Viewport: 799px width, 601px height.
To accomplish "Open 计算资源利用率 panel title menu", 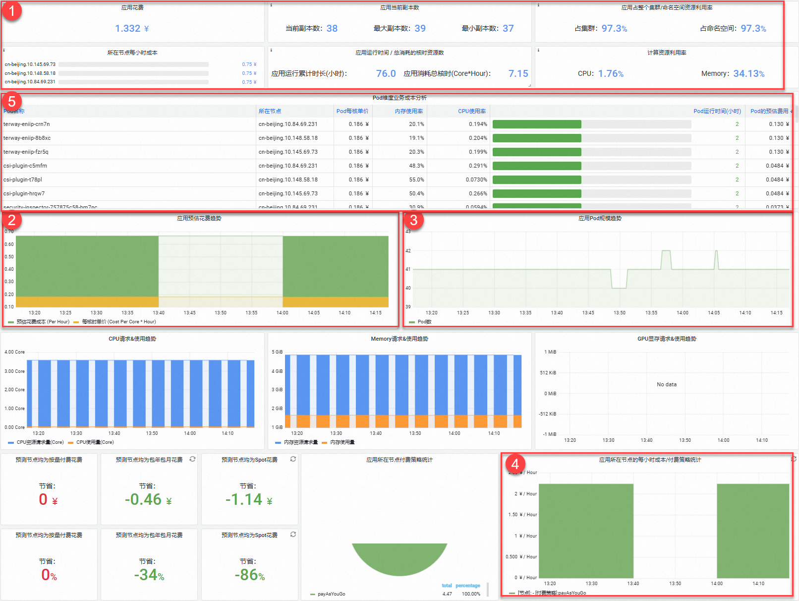I will (667, 53).
